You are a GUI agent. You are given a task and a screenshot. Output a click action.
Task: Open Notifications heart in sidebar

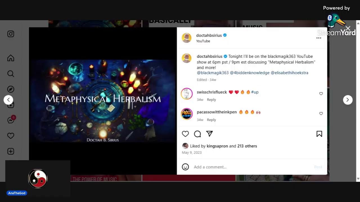[11, 136]
